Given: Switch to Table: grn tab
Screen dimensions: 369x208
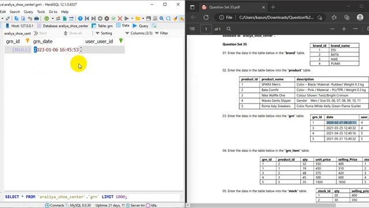Looking at the screenshot, I should point(102,25).
